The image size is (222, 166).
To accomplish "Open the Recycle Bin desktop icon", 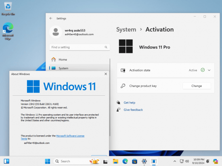I will point(8,8).
